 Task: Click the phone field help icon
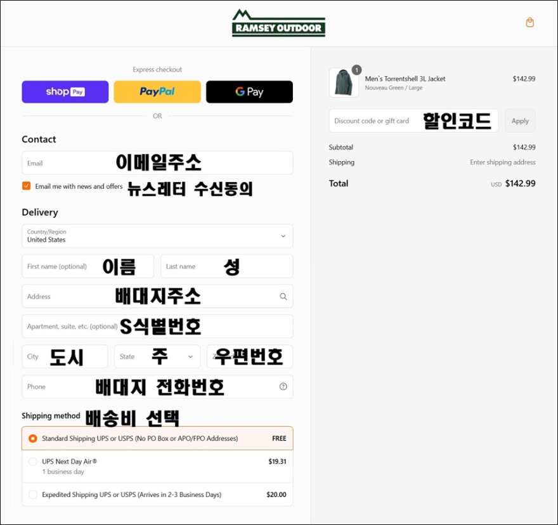pos(283,387)
